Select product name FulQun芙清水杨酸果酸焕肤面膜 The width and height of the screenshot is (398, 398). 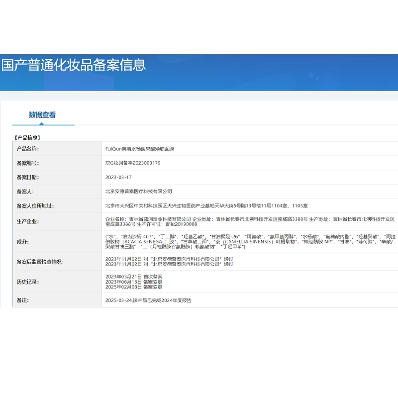(140, 149)
